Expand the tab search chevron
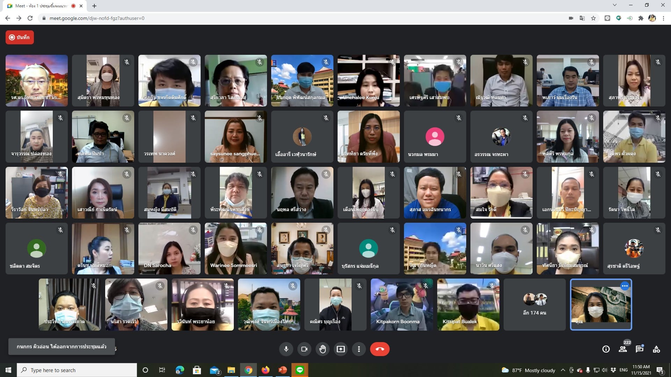 [615, 5]
